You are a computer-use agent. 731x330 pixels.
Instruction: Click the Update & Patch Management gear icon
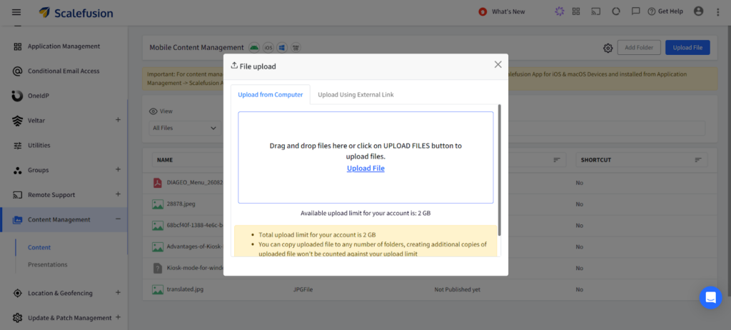[18, 318]
